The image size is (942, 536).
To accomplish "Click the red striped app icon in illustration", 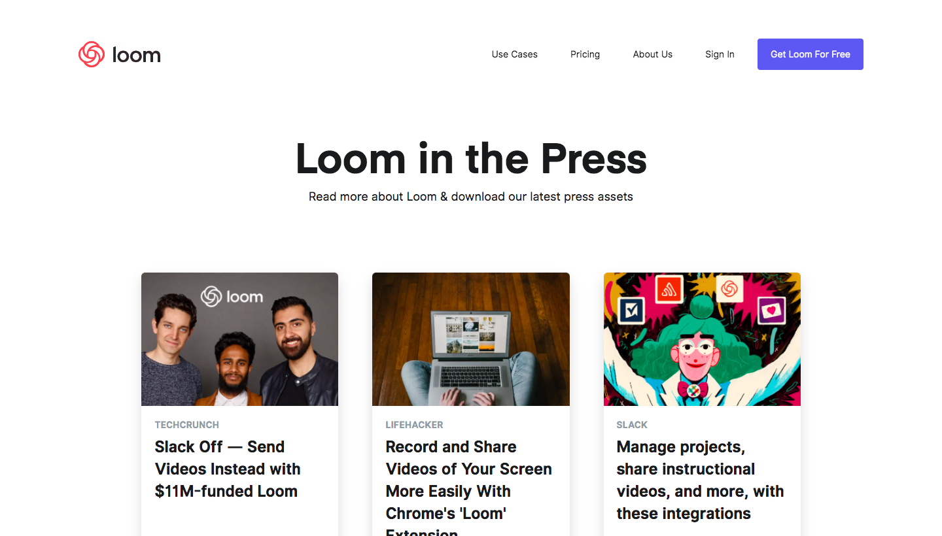I will [x=669, y=290].
